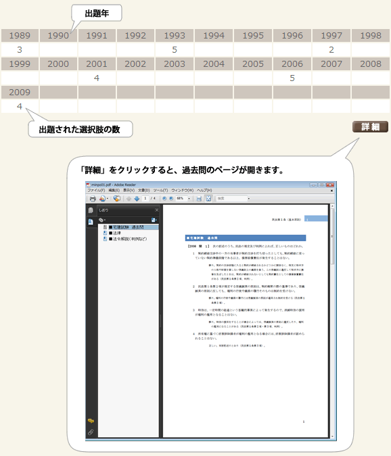Click the globe collaboration icon in toolbar
391x456 pixels.
[117, 199]
